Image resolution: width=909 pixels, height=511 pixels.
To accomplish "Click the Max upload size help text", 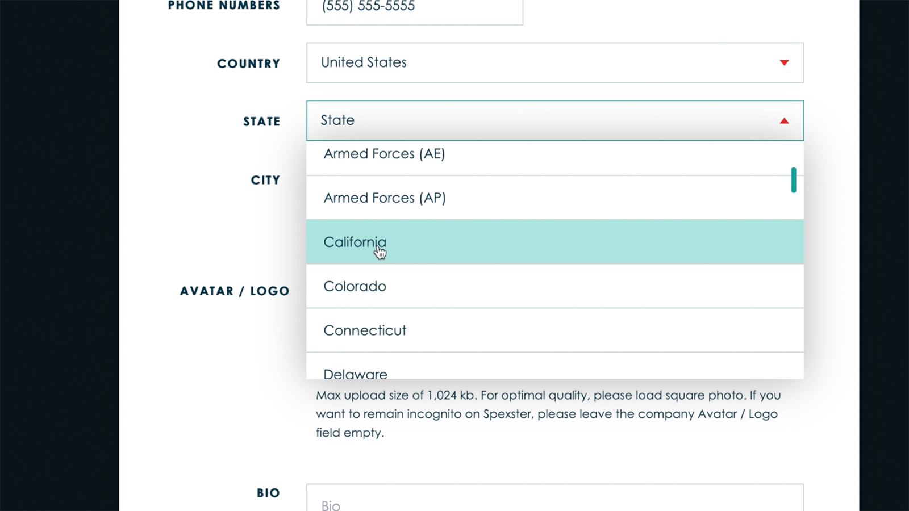I will [x=548, y=413].
